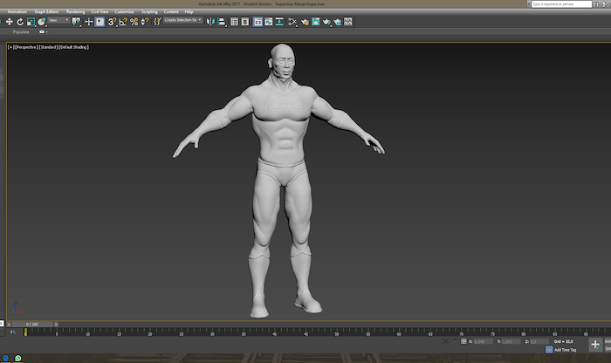Click the 0 / 100 time slider handle
This screenshot has width=611, height=363.
32,324
